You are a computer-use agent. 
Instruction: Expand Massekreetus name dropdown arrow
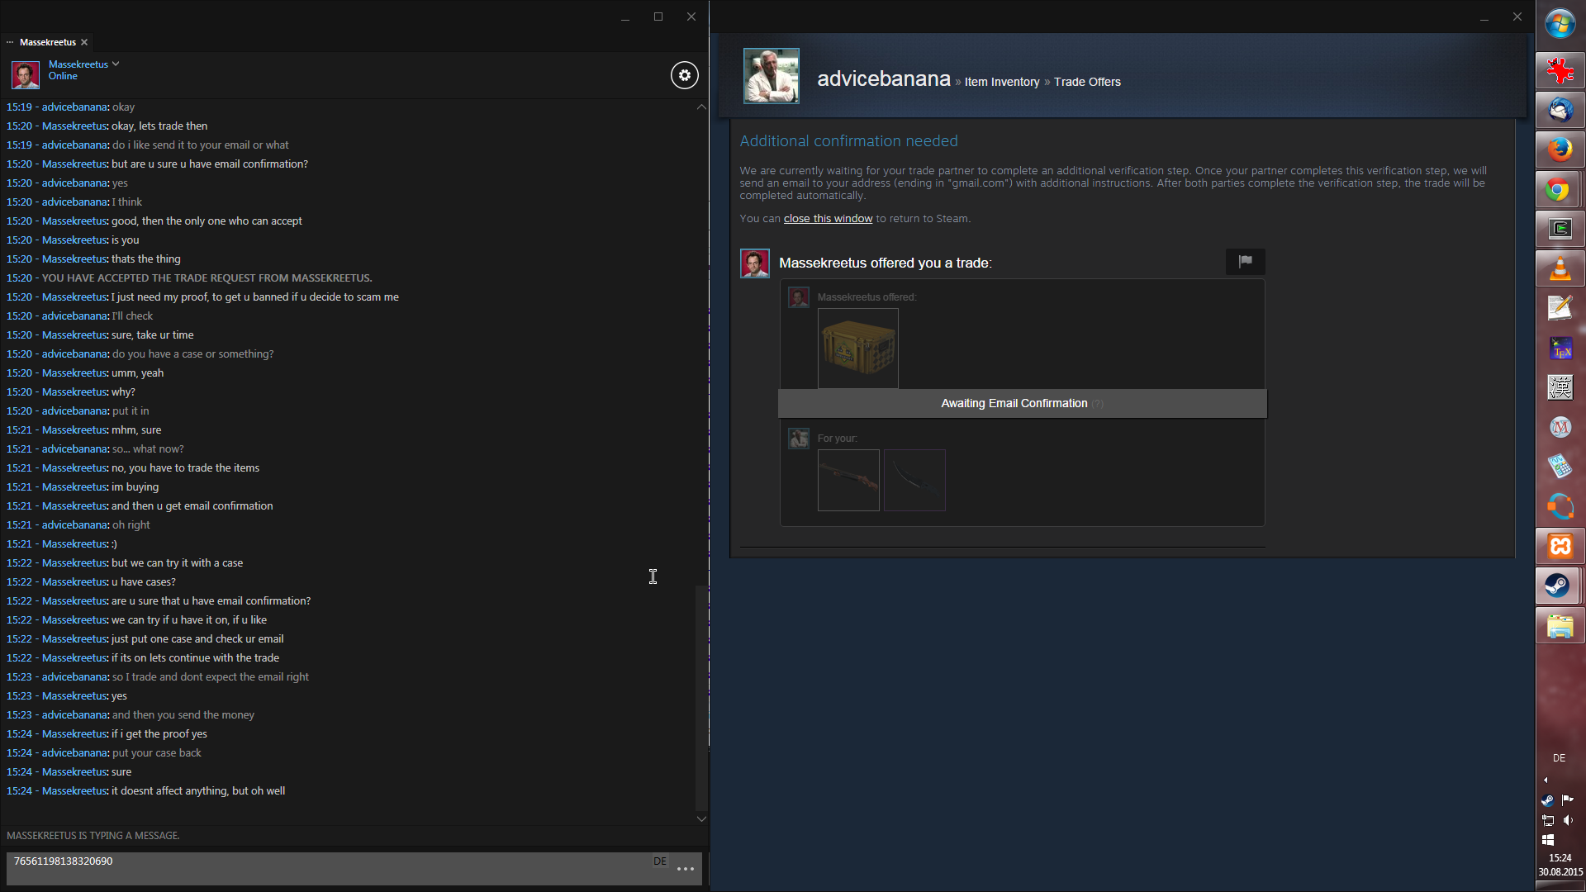click(x=116, y=64)
